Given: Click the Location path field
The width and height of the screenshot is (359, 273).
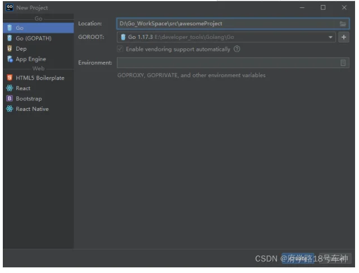Looking at the screenshot, I should pyautogui.click(x=233, y=24).
